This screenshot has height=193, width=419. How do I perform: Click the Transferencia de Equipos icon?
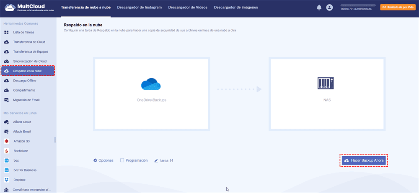pyautogui.click(x=6, y=51)
